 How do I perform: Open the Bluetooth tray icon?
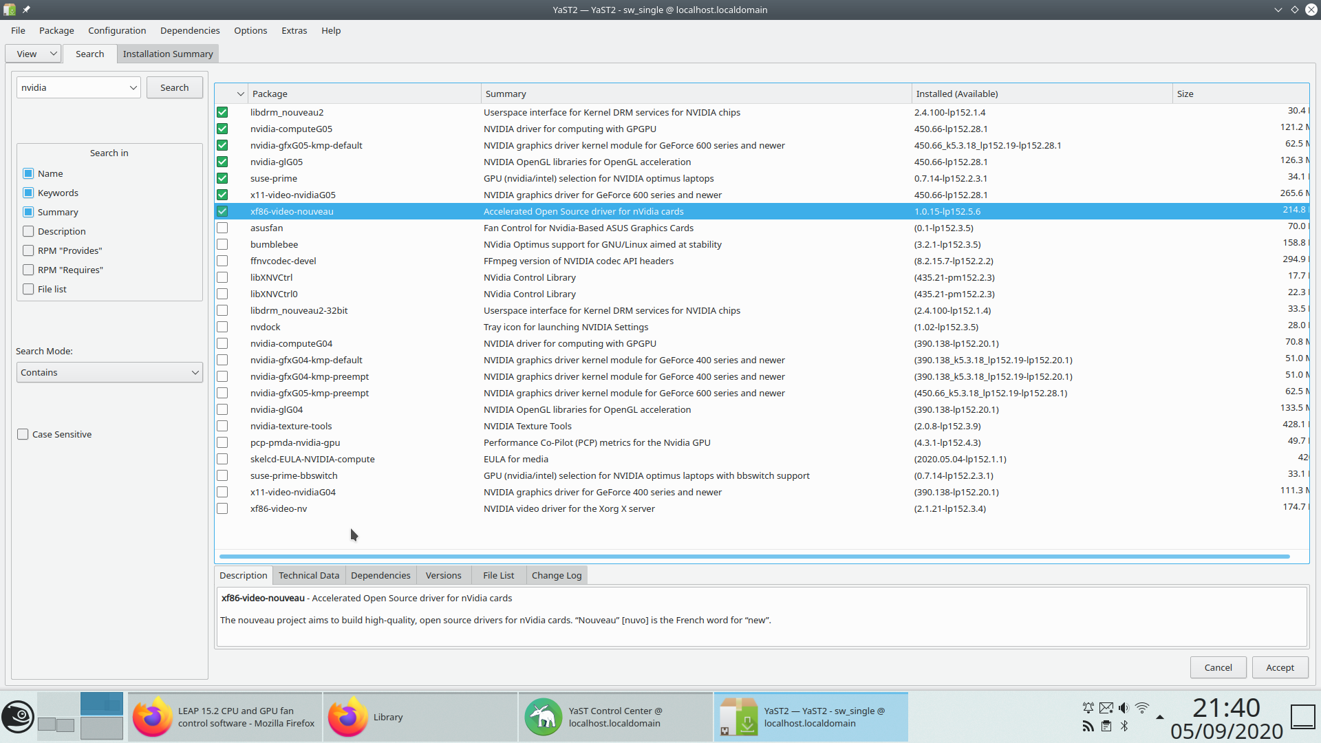[x=1124, y=726]
